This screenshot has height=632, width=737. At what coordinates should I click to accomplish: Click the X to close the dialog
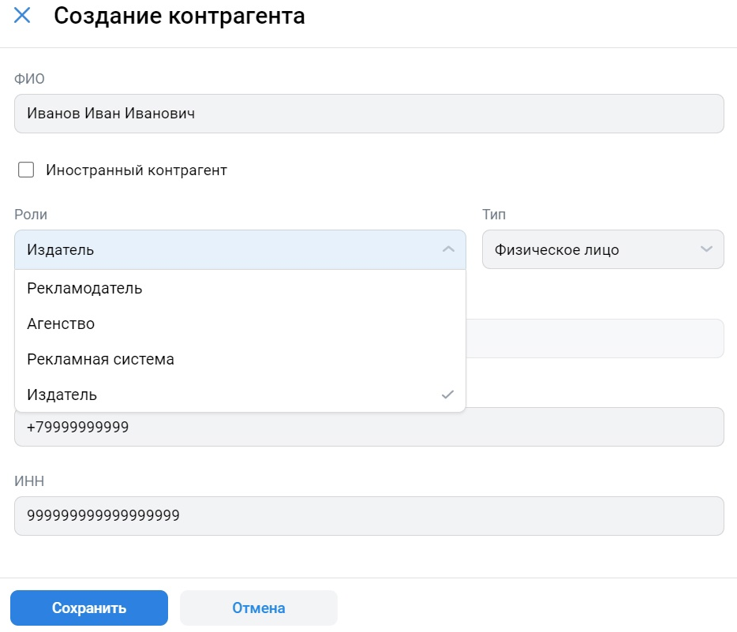(21, 15)
